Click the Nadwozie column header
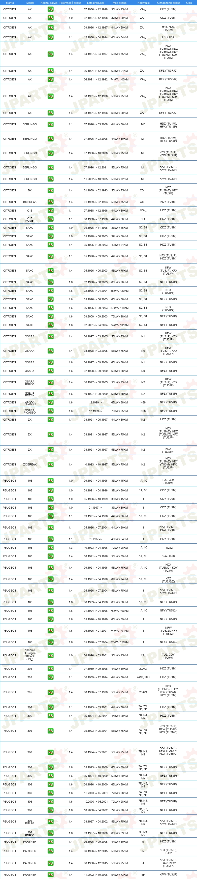The width and height of the screenshot is (197, 879). click(x=144, y=3)
